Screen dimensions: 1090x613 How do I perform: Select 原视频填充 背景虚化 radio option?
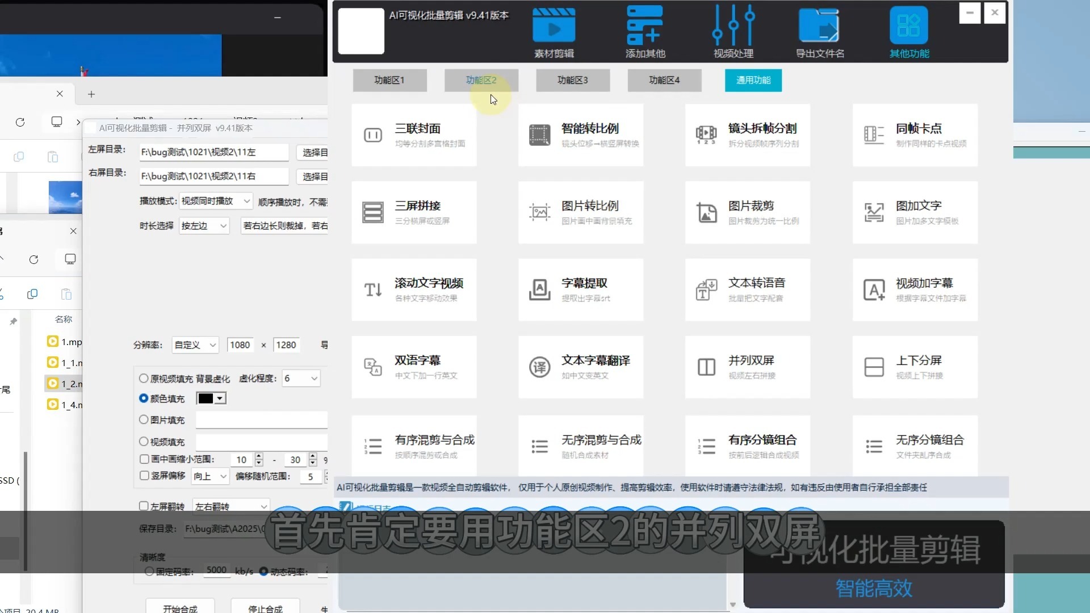tap(144, 378)
